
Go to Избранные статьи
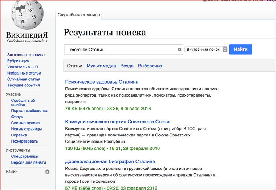click(x=24, y=73)
